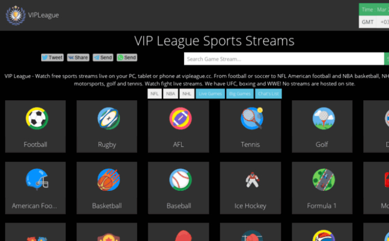
Task: Select the AFL ball icon
Action: [x=181, y=119]
